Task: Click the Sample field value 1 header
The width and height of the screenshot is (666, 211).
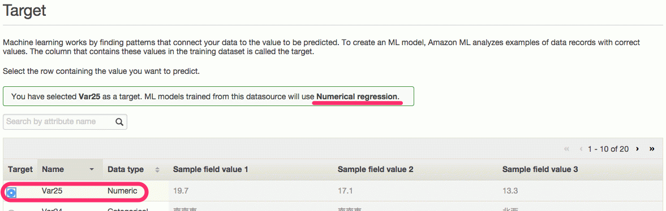Action: pyautogui.click(x=210, y=169)
